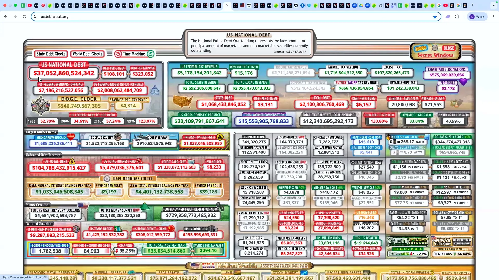Click the credit card icon beside Credit Card Debt
Screen dimensions: 499x280
pyautogui.click(x=191, y=161)
